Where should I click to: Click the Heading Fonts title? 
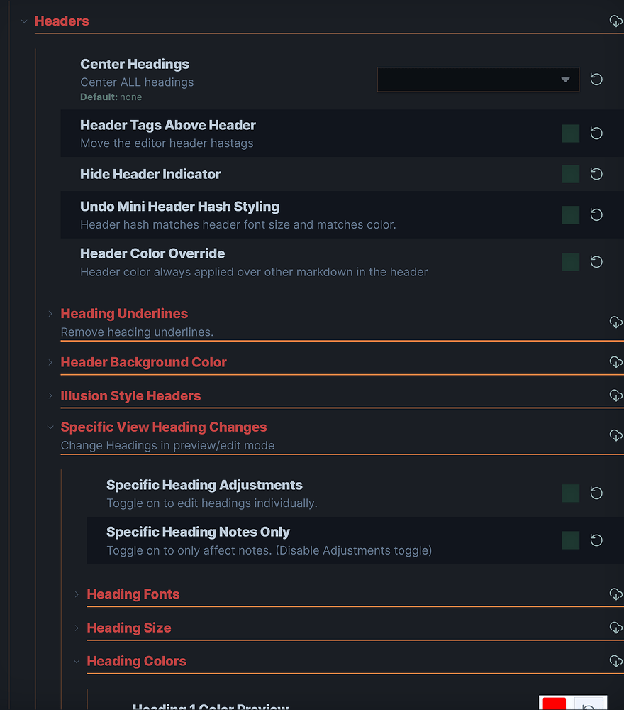pyautogui.click(x=133, y=594)
